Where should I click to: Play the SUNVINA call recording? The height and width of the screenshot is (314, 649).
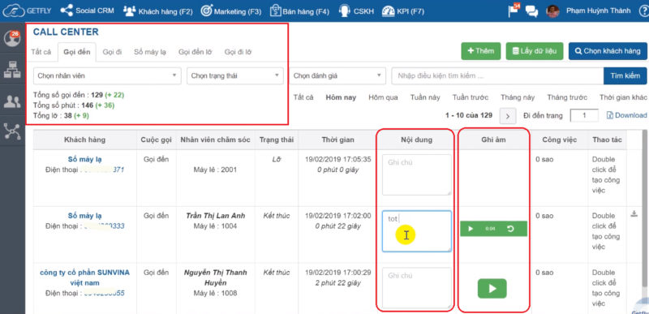[x=492, y=288]
